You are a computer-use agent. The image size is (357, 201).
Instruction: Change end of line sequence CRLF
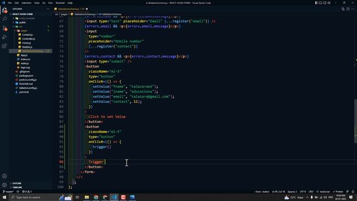pos(311,192)
